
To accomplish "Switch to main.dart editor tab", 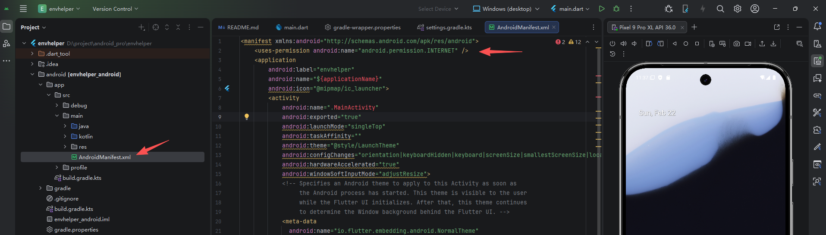I will tap(292, 27).
